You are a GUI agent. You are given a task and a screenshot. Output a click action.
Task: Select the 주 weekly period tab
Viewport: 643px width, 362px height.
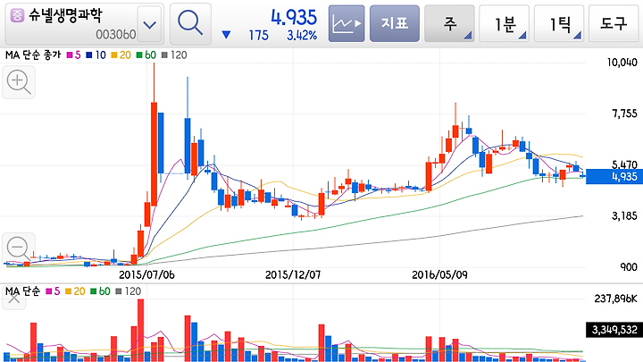449,24
